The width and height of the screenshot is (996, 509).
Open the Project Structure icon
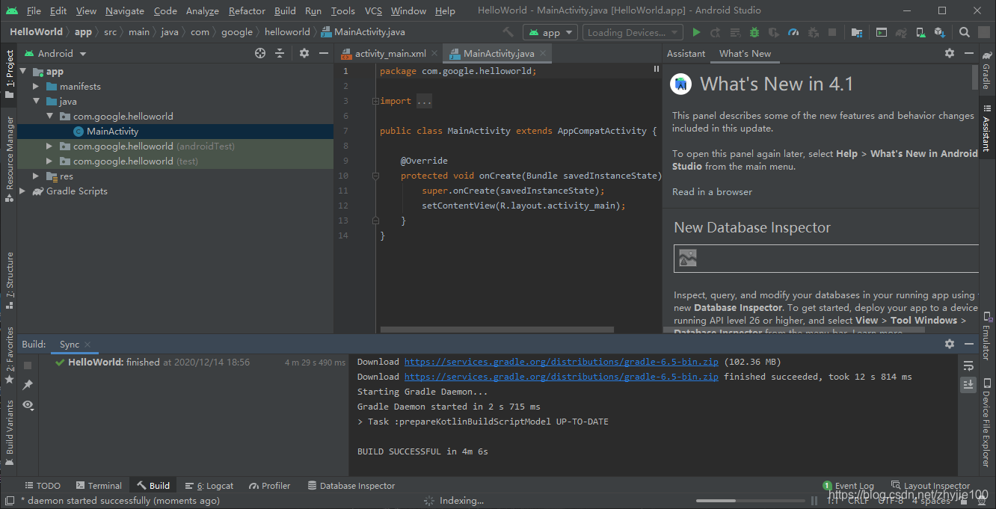[x=857, y=32]
